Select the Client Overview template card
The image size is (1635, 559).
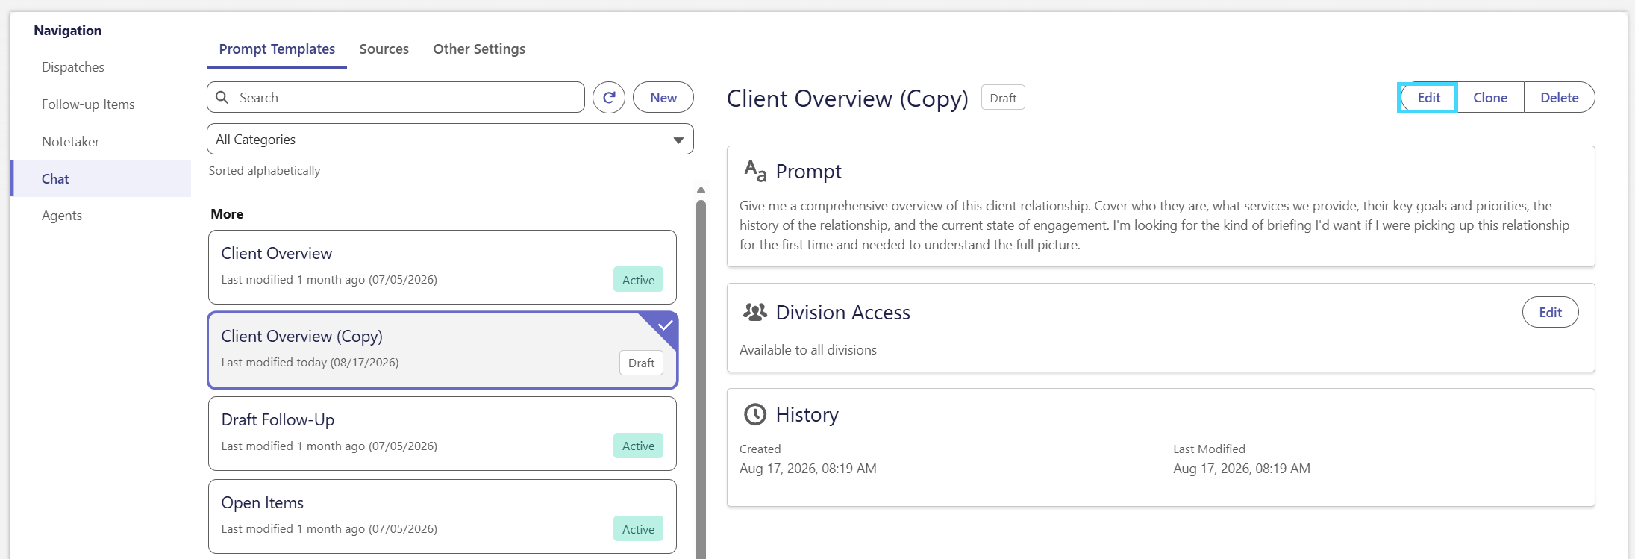tap(443, 267)
